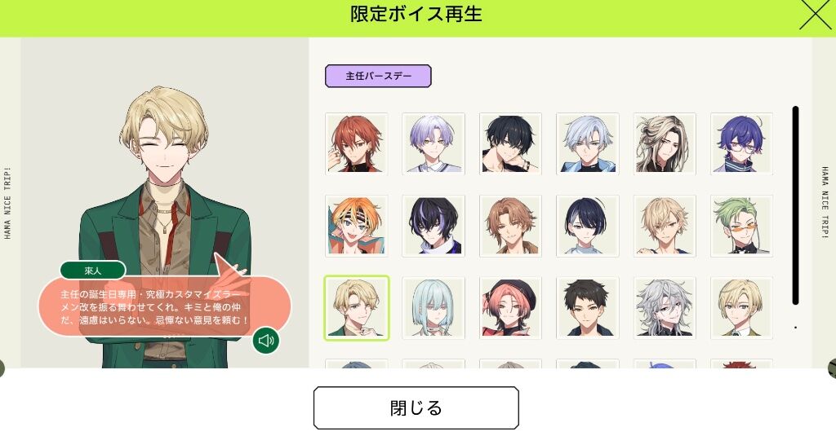Click the 閉じる button
This screenshot has height=436, width=836.
pos(416,407)
